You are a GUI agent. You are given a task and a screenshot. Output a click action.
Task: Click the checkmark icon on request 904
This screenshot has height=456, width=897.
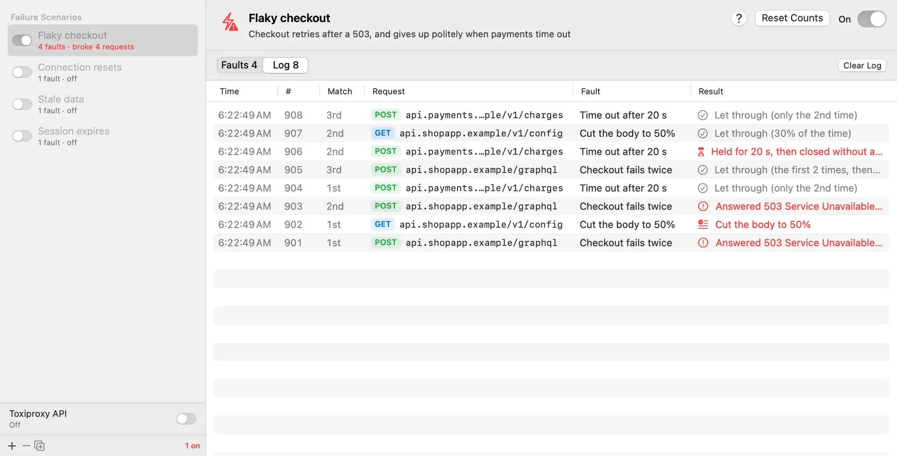[x=703, y=188]
